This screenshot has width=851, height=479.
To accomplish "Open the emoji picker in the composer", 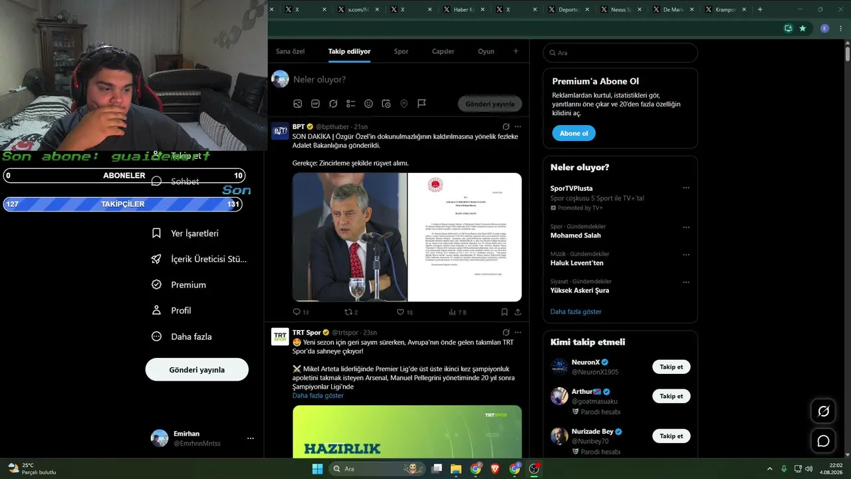I will click(368, 104).
